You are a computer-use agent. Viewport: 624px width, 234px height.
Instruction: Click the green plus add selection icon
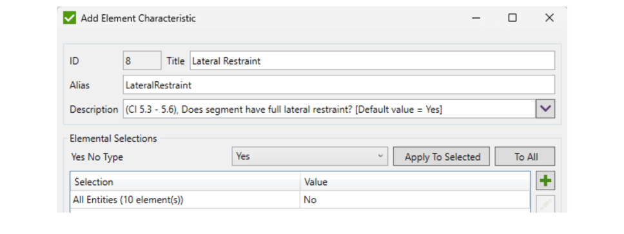point(545,181)
